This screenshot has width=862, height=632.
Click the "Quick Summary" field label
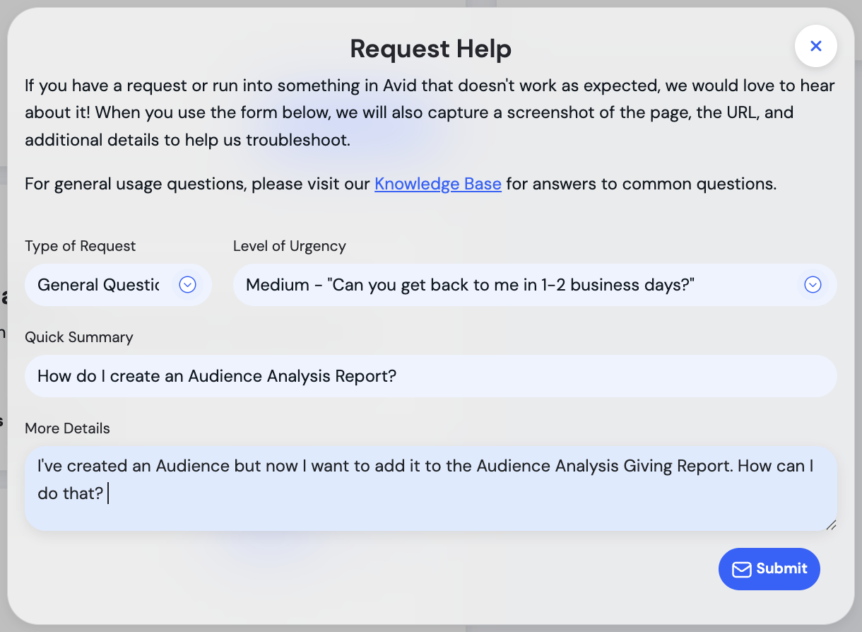click(78, 337)
